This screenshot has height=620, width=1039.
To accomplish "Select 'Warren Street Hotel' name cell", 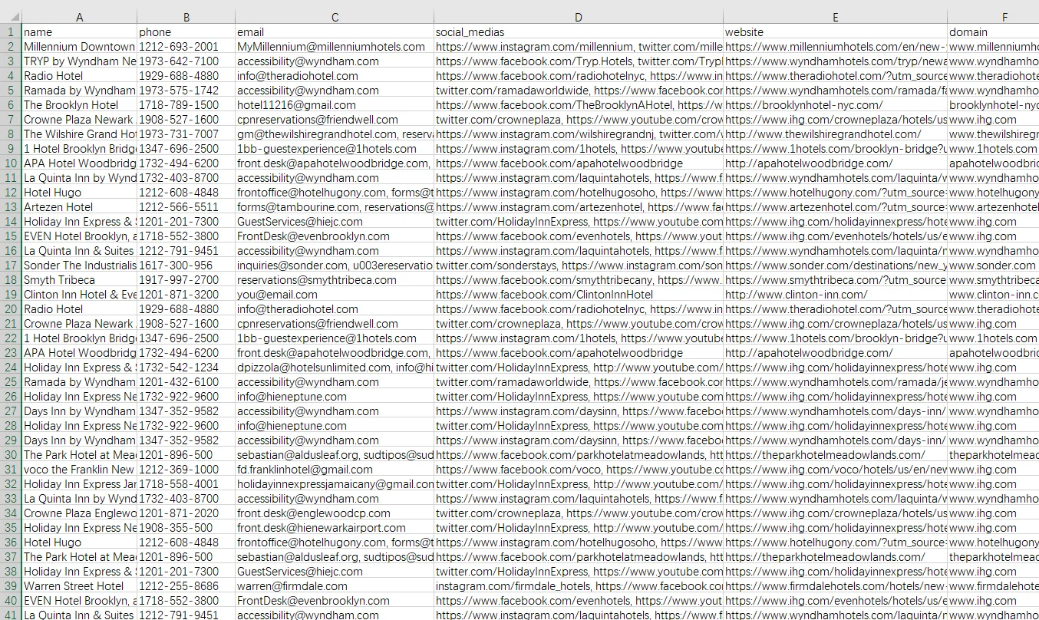I will point(80,586).
